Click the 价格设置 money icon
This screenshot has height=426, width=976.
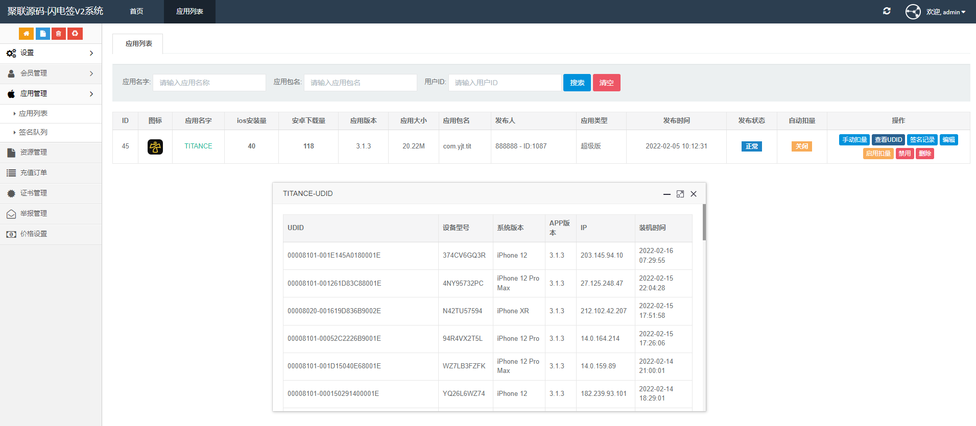point(11,234)
